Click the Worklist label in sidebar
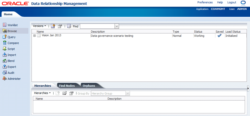Viewport: 250px width, 116px height. click(12, 25)
